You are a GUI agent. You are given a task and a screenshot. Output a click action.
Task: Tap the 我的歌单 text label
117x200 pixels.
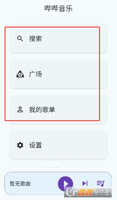(42, 110)
